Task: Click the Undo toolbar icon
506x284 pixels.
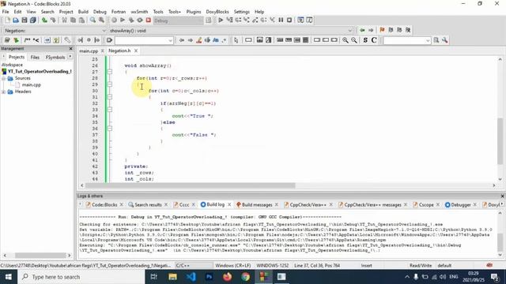Action: coord(44,21)
